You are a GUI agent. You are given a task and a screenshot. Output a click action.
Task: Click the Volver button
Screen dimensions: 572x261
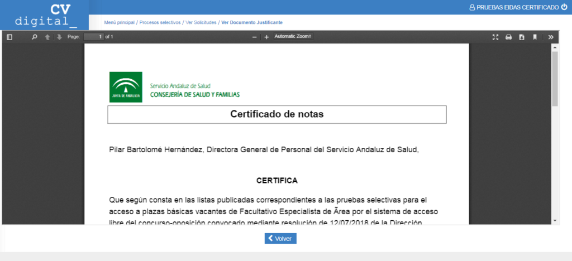pos(280,239)
